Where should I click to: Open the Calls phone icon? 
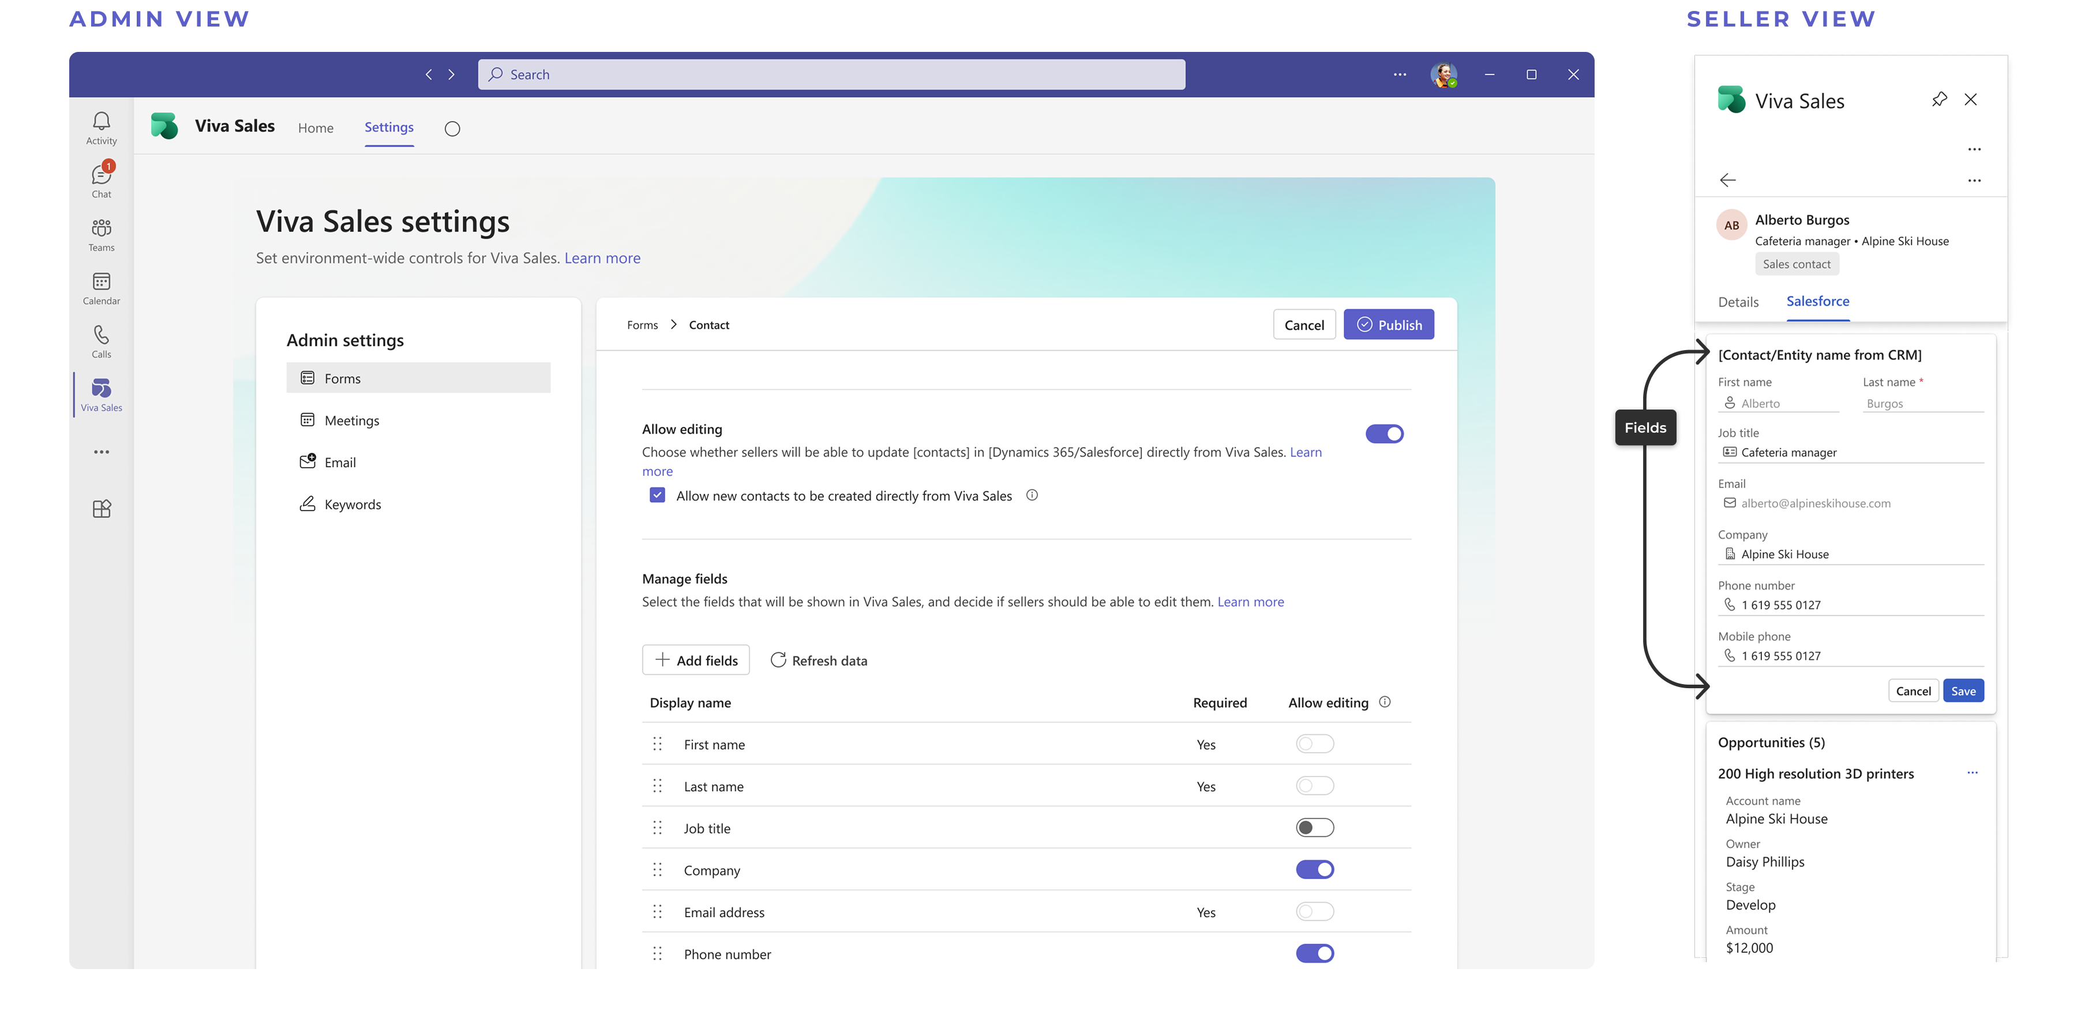coord(101,341)
